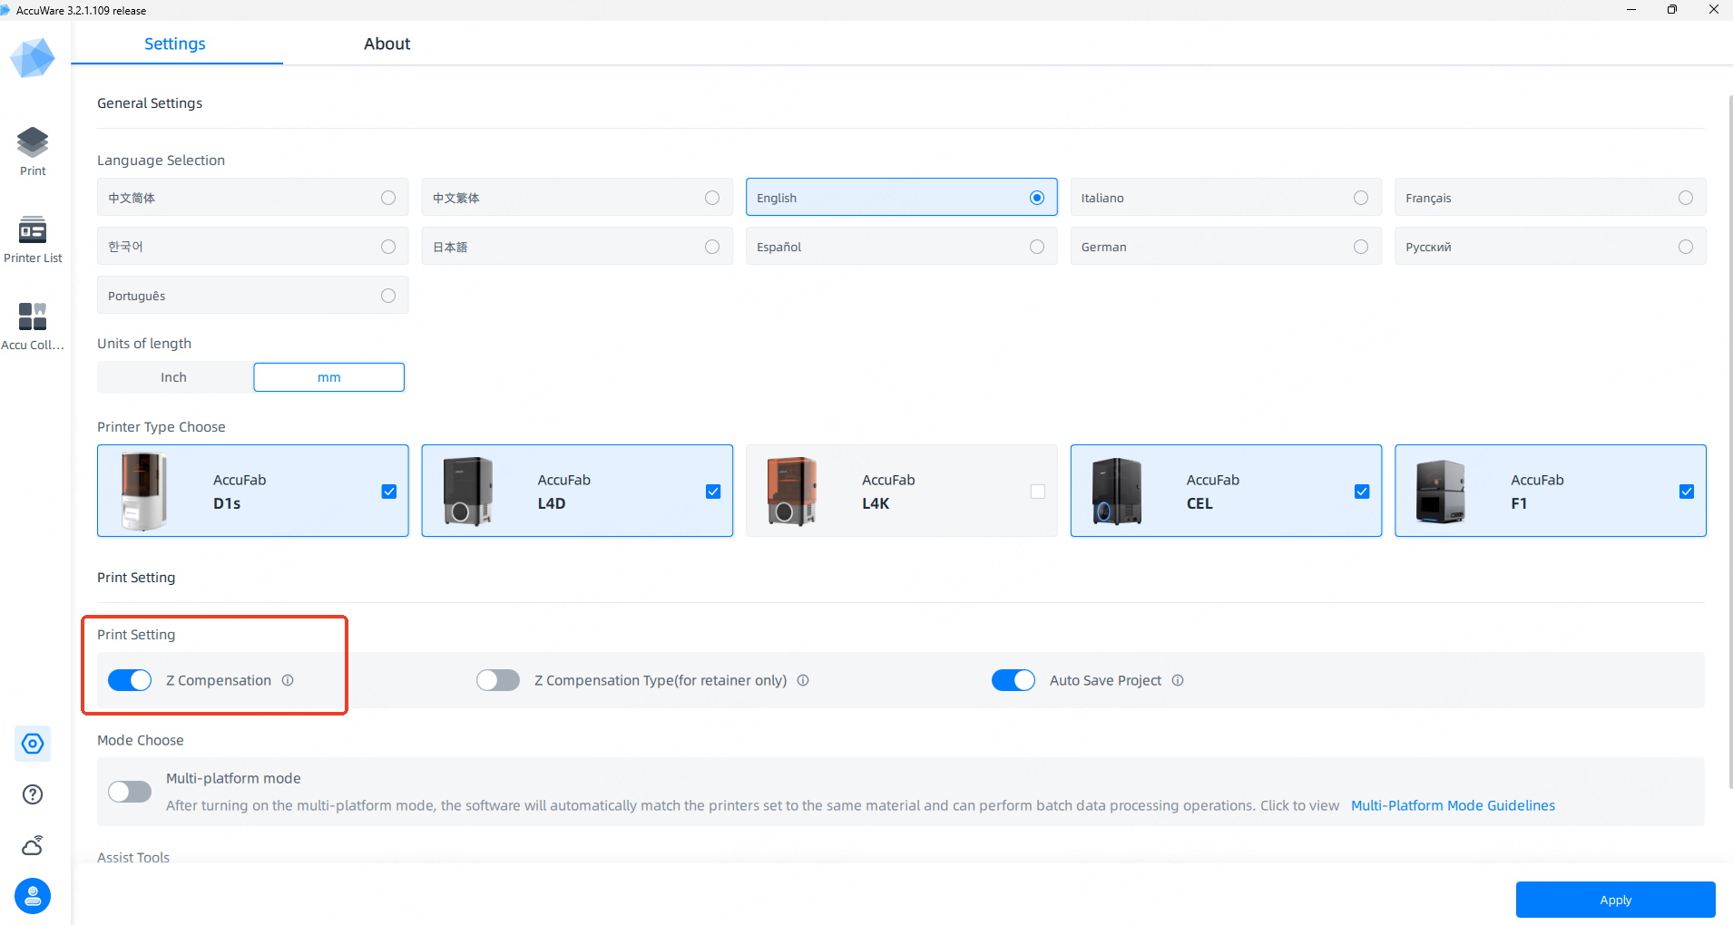Switch to the About tab
This screenshot has height=925, width=1733.
[387, 44]
